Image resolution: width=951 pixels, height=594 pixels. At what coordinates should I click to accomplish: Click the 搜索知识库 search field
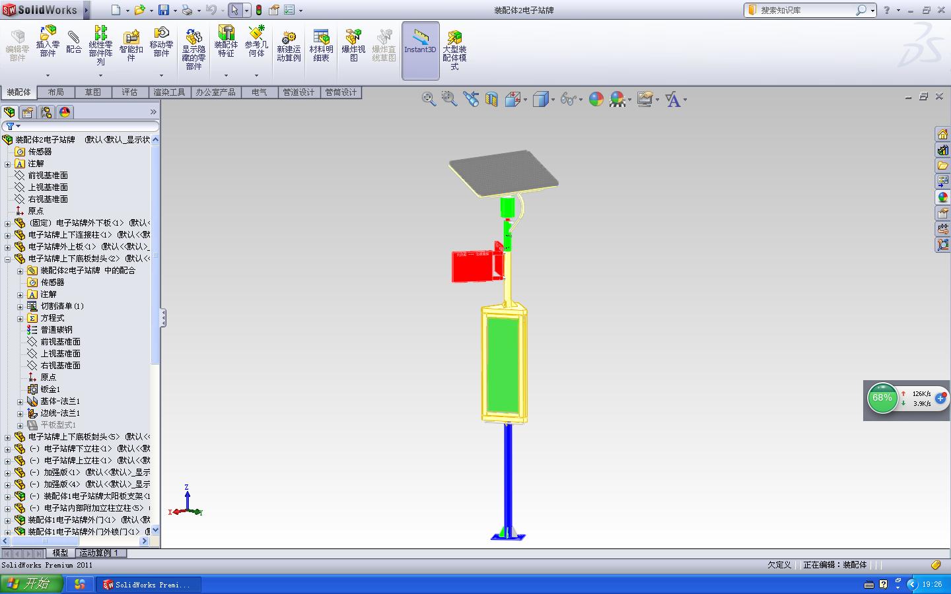click(x=806, y=10)
